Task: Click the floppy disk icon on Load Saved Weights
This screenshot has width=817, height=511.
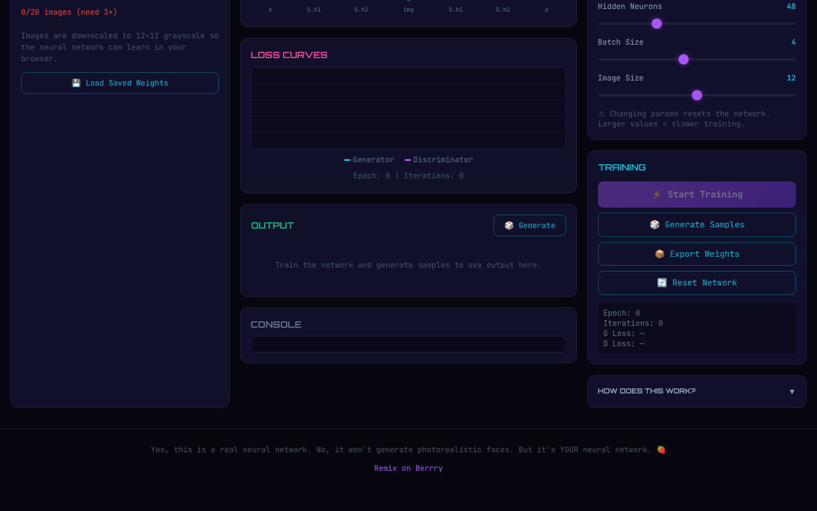Action: pyautogui.click(x=76, y=82)
